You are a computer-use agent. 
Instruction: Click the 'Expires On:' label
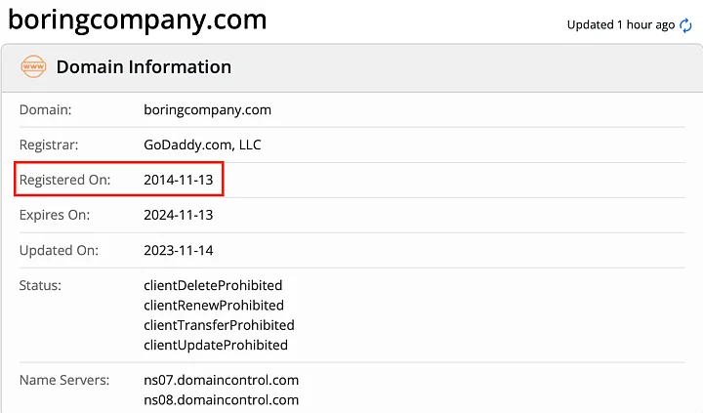click(x=55, y=215)
